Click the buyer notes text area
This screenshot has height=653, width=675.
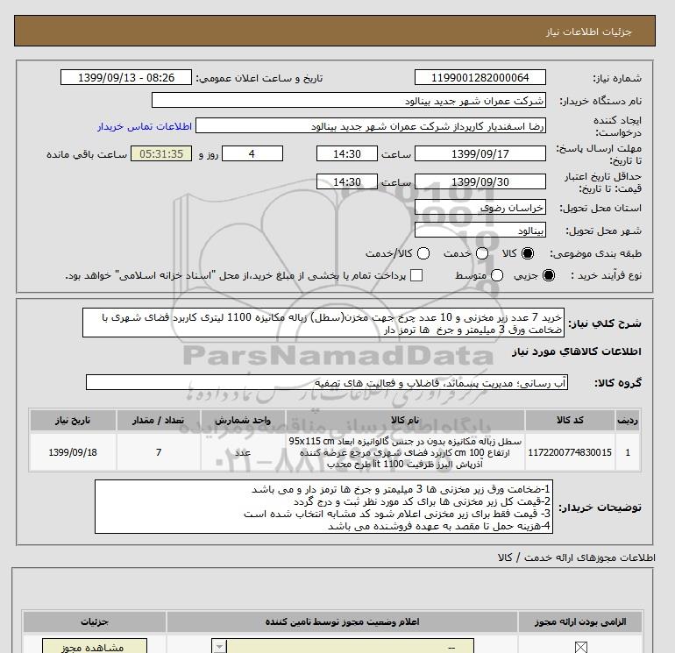click(x=323, y=507)
